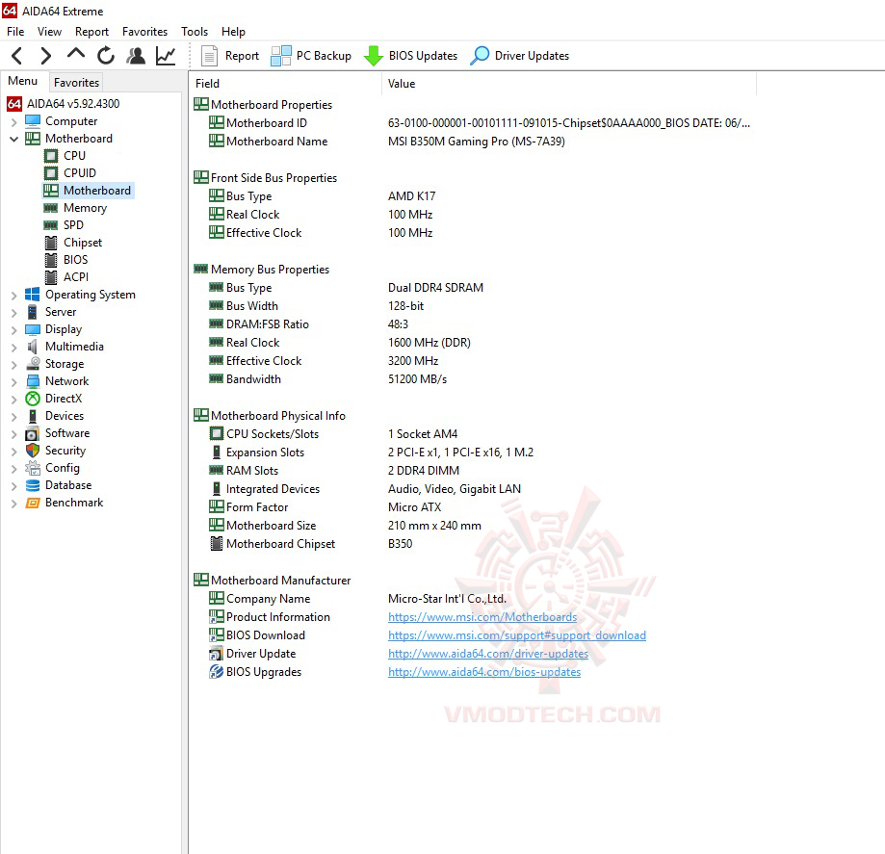Image resolution: width=885 pixels, height=854 pixels.
Task: Click the Storage drive icon
Action: click(x=33, y=364)
